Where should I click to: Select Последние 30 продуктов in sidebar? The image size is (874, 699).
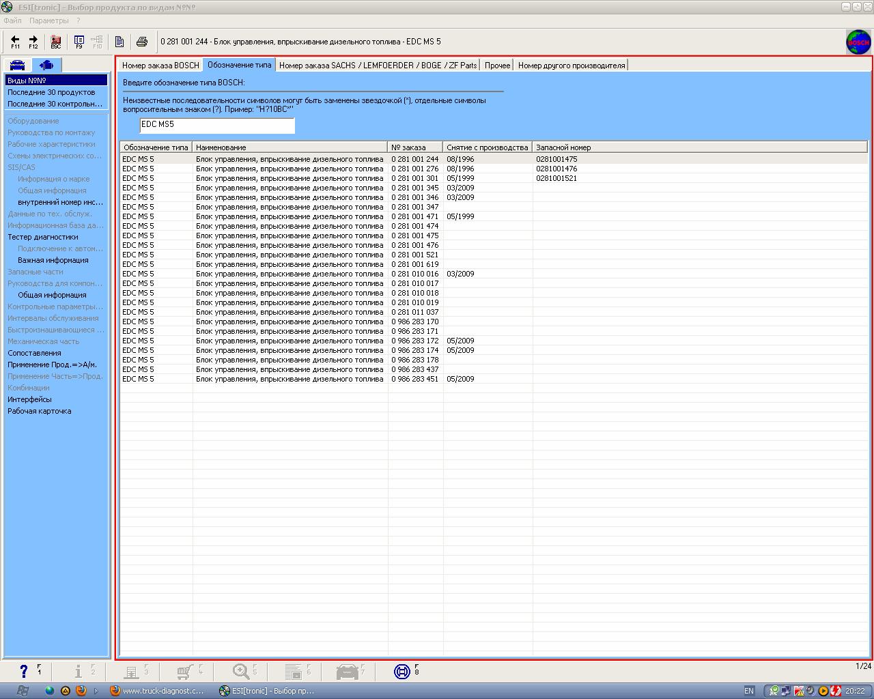pyautogui.click(x=51, y=92)
